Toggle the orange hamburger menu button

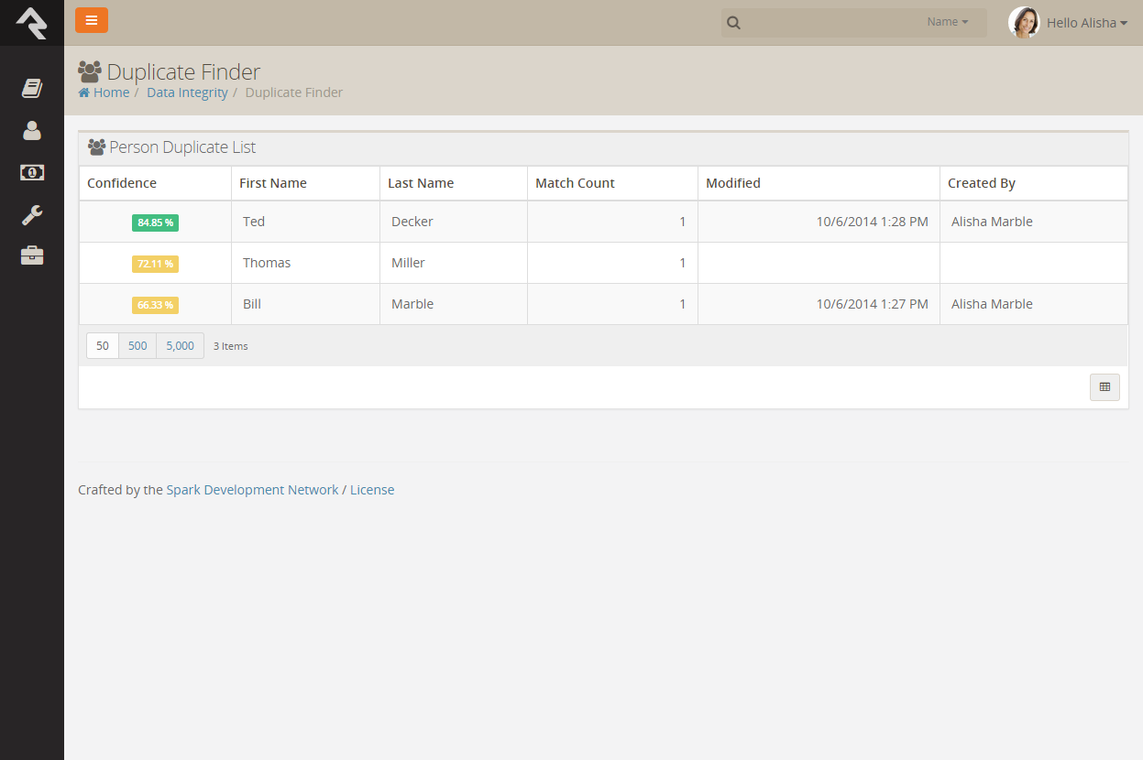point(92,20)
